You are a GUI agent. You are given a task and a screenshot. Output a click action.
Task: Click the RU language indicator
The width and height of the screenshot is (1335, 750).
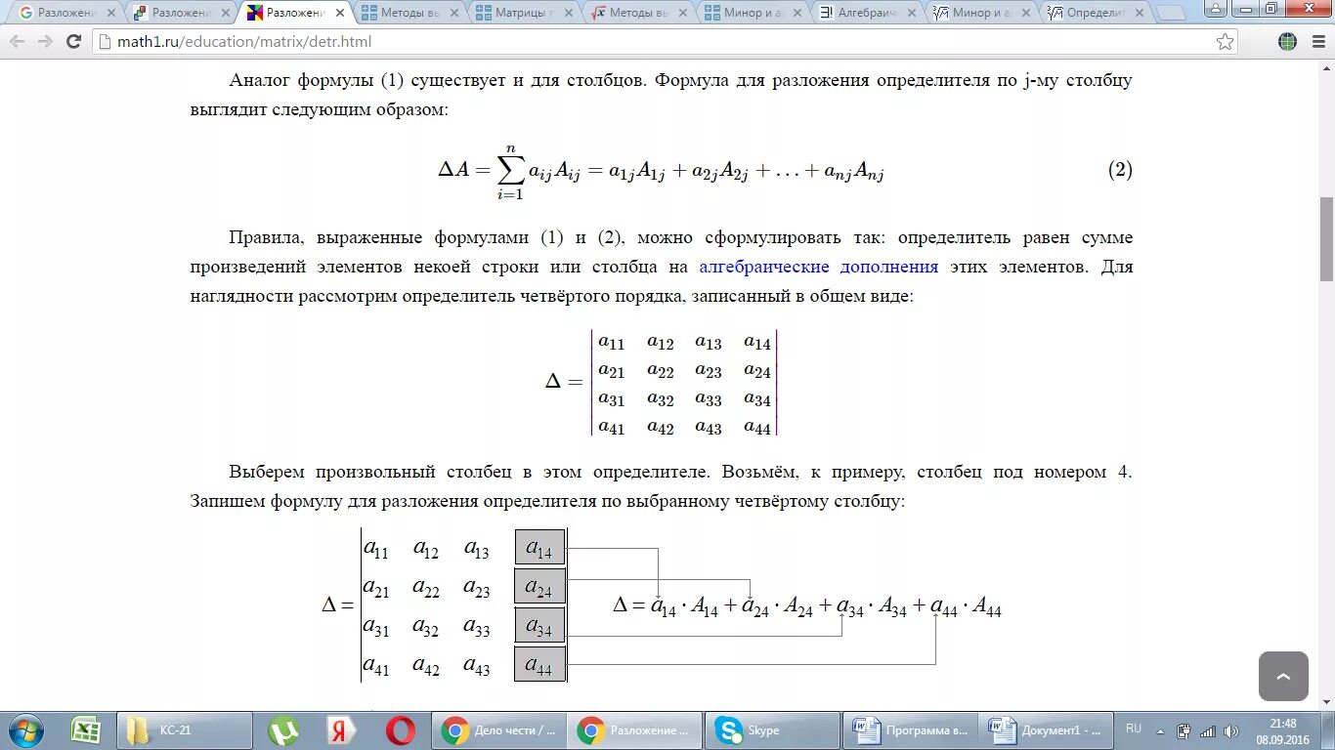coord(1134,729)
